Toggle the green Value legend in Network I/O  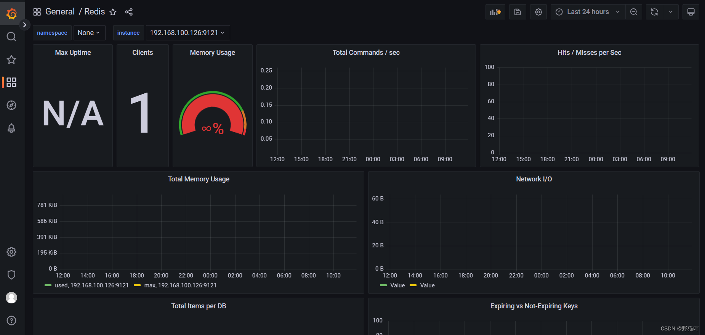tap(397, 285)
